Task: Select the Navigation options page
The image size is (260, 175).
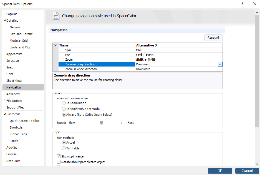Action: pyautogui.click(x=23, y=87)
